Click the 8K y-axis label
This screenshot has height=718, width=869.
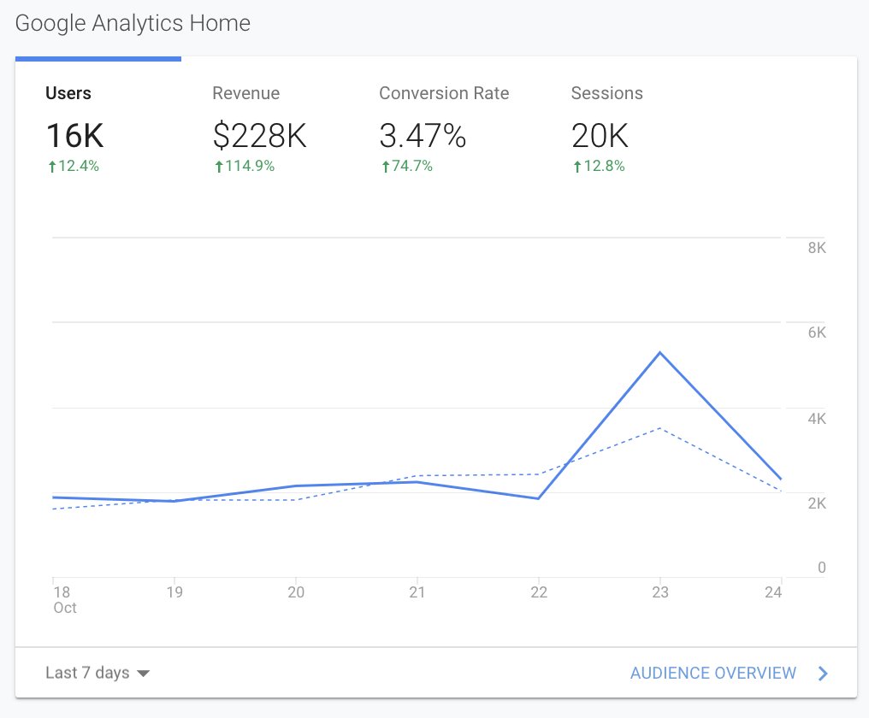tap(817, 248)
